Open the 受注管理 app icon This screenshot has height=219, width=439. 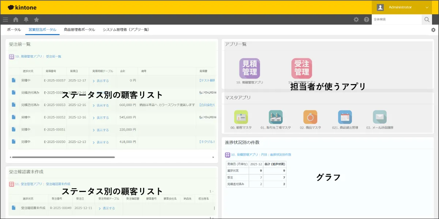[301, 68]
